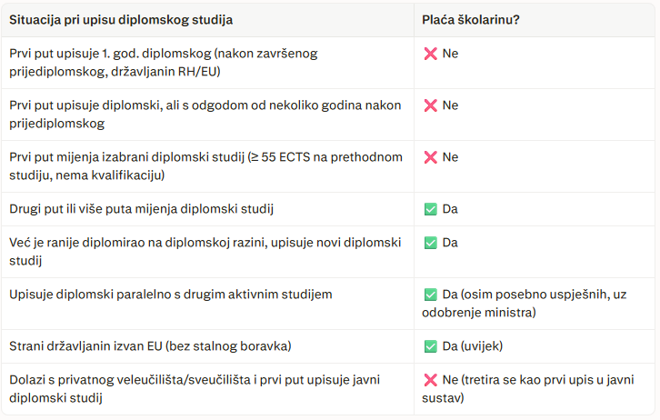The image size is (660, 420).
Task: Click 'Već je ranije diplomirao' row text
Action: [x=205, y=252]
